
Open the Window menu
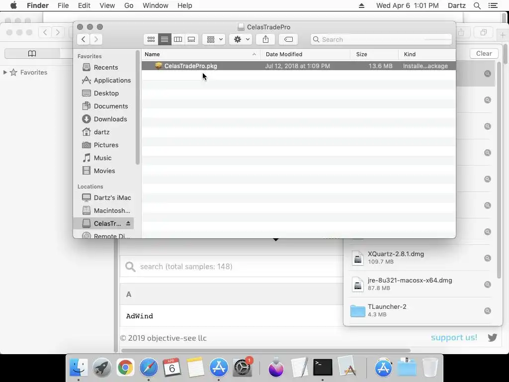(x=156, y=5)
